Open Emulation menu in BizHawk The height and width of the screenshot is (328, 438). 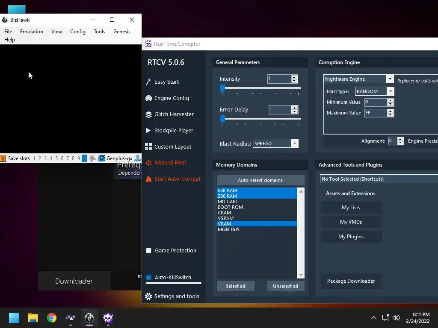click(32, 32)
